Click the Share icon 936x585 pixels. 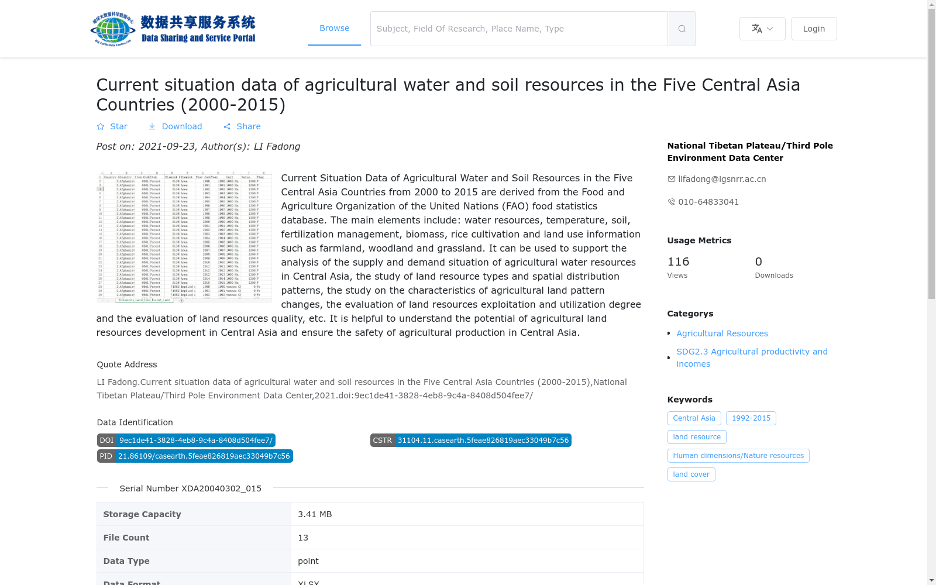(x=227, y=126)
